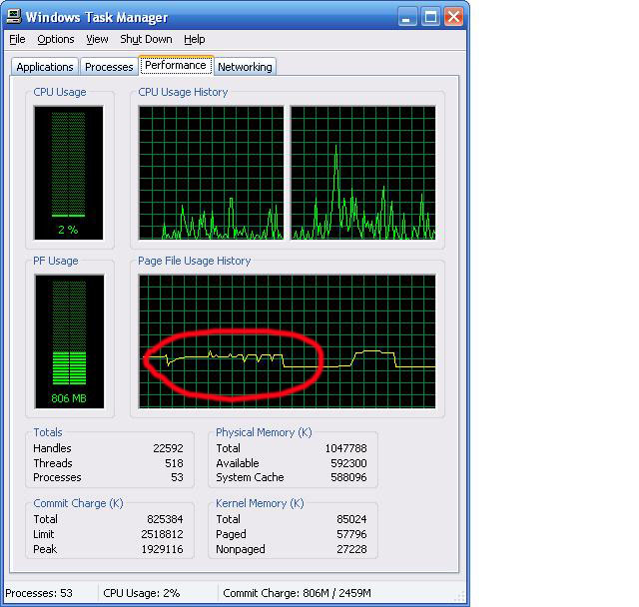639x607 pixels.
Task: Click the Totals group heading
Action: tap(48, 432)
